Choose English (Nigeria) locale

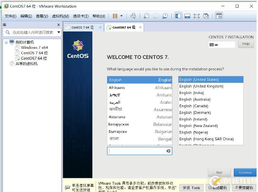click(211, 132)
